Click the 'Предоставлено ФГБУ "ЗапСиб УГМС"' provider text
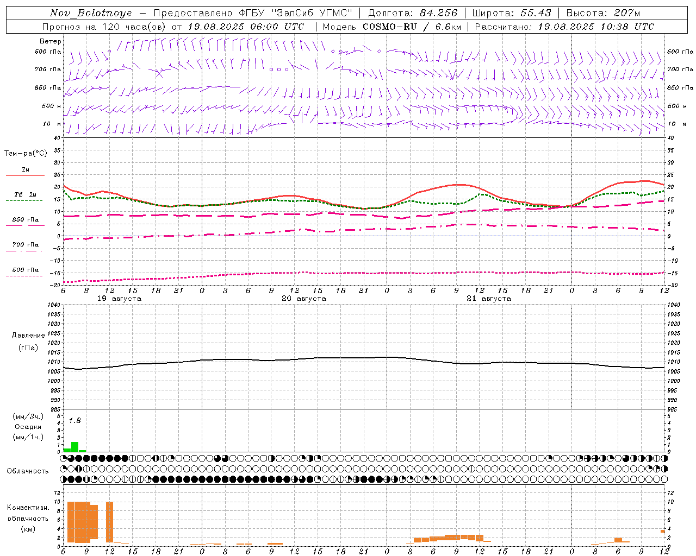The height and width of the screenshot is (556, 696). tap(253, 13)
